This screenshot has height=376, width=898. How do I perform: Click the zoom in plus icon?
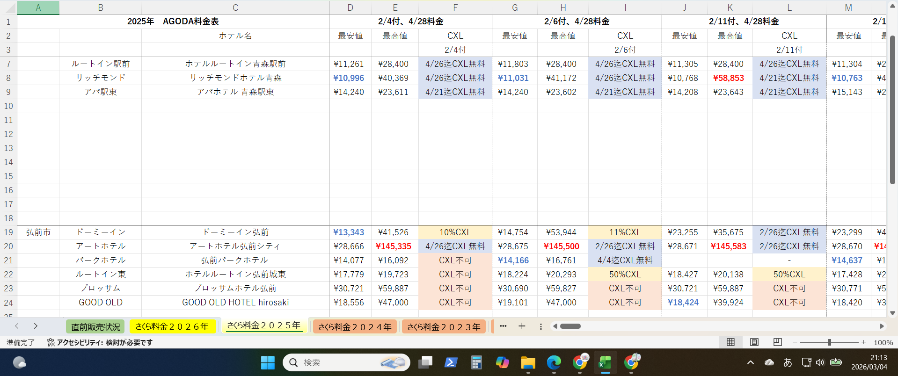coord(864,342)
